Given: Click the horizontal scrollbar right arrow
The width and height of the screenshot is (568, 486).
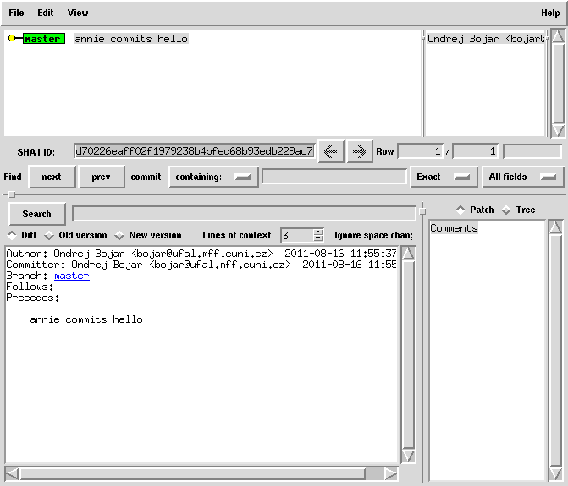Looking at the screenshot, I should [390, 473].
